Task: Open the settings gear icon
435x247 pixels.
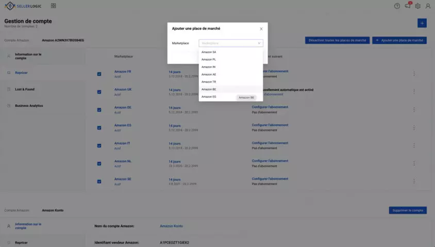Action: [417, 6]
